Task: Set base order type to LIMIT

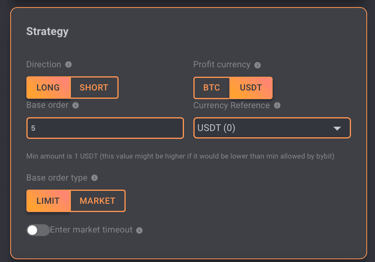Action: (48, 201)
